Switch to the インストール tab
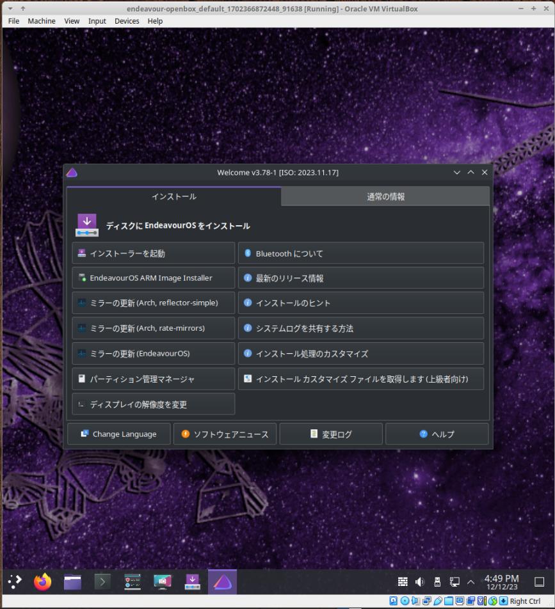 (x=173, y=196)
